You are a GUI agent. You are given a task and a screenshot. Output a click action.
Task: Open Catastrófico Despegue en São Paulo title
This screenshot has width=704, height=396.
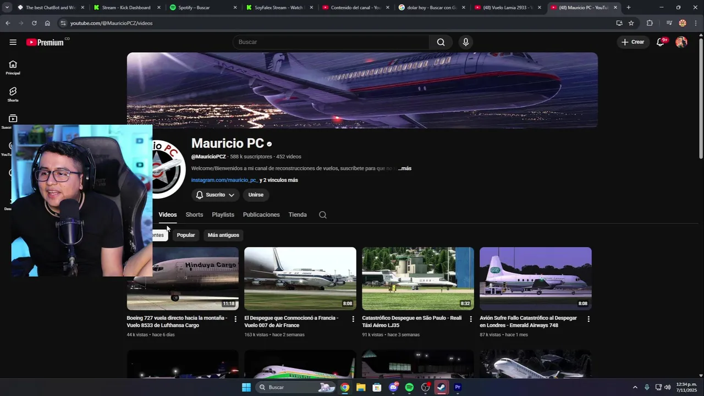(x=412, y=322)
